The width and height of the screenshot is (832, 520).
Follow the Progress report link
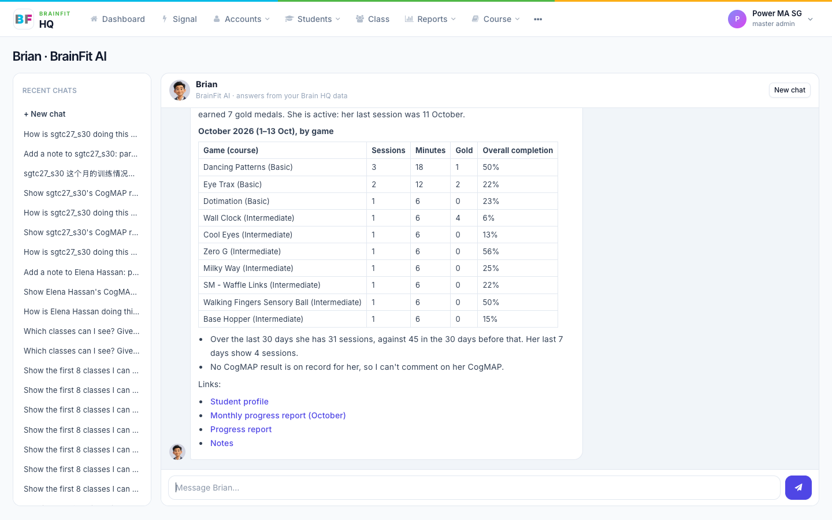pos(241,429)
